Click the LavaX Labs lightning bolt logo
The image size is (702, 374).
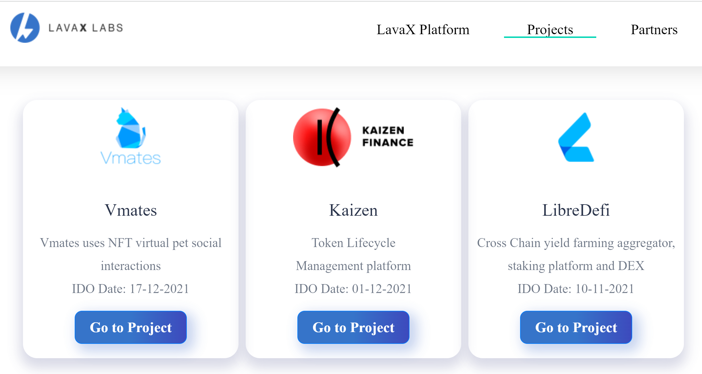[x=25, y=28]
